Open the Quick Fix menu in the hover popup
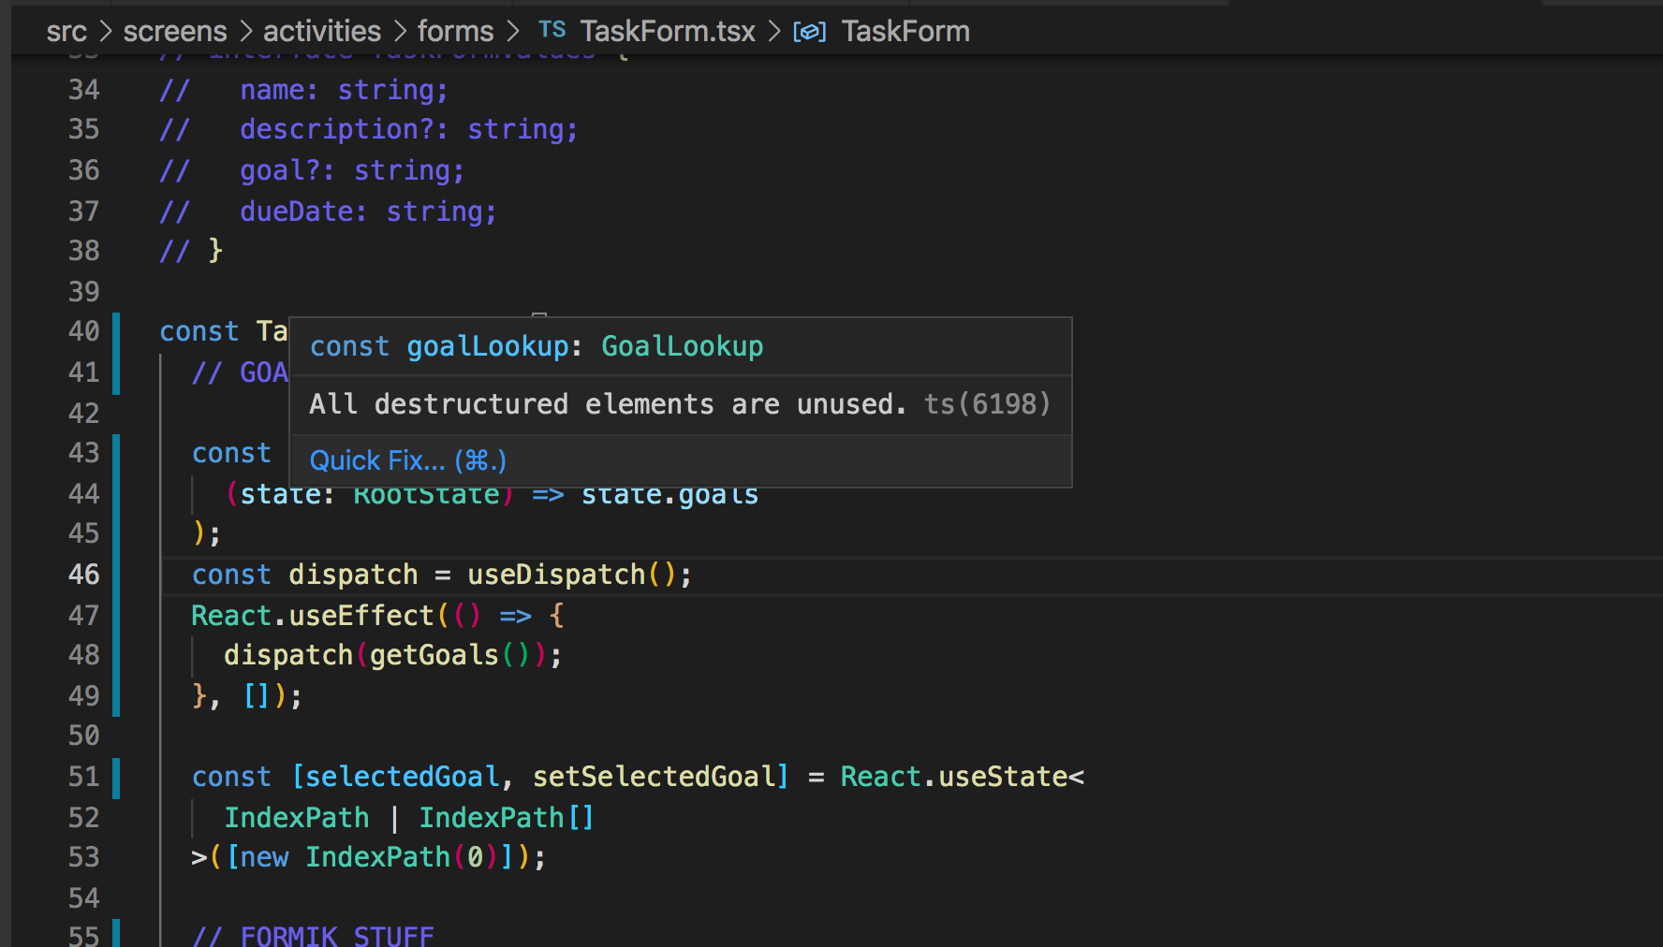 click(407, 459)
